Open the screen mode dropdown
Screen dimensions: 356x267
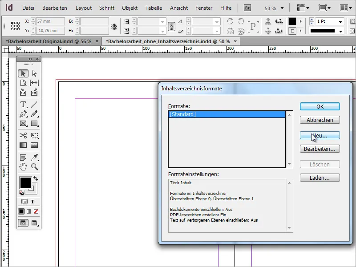324,8
